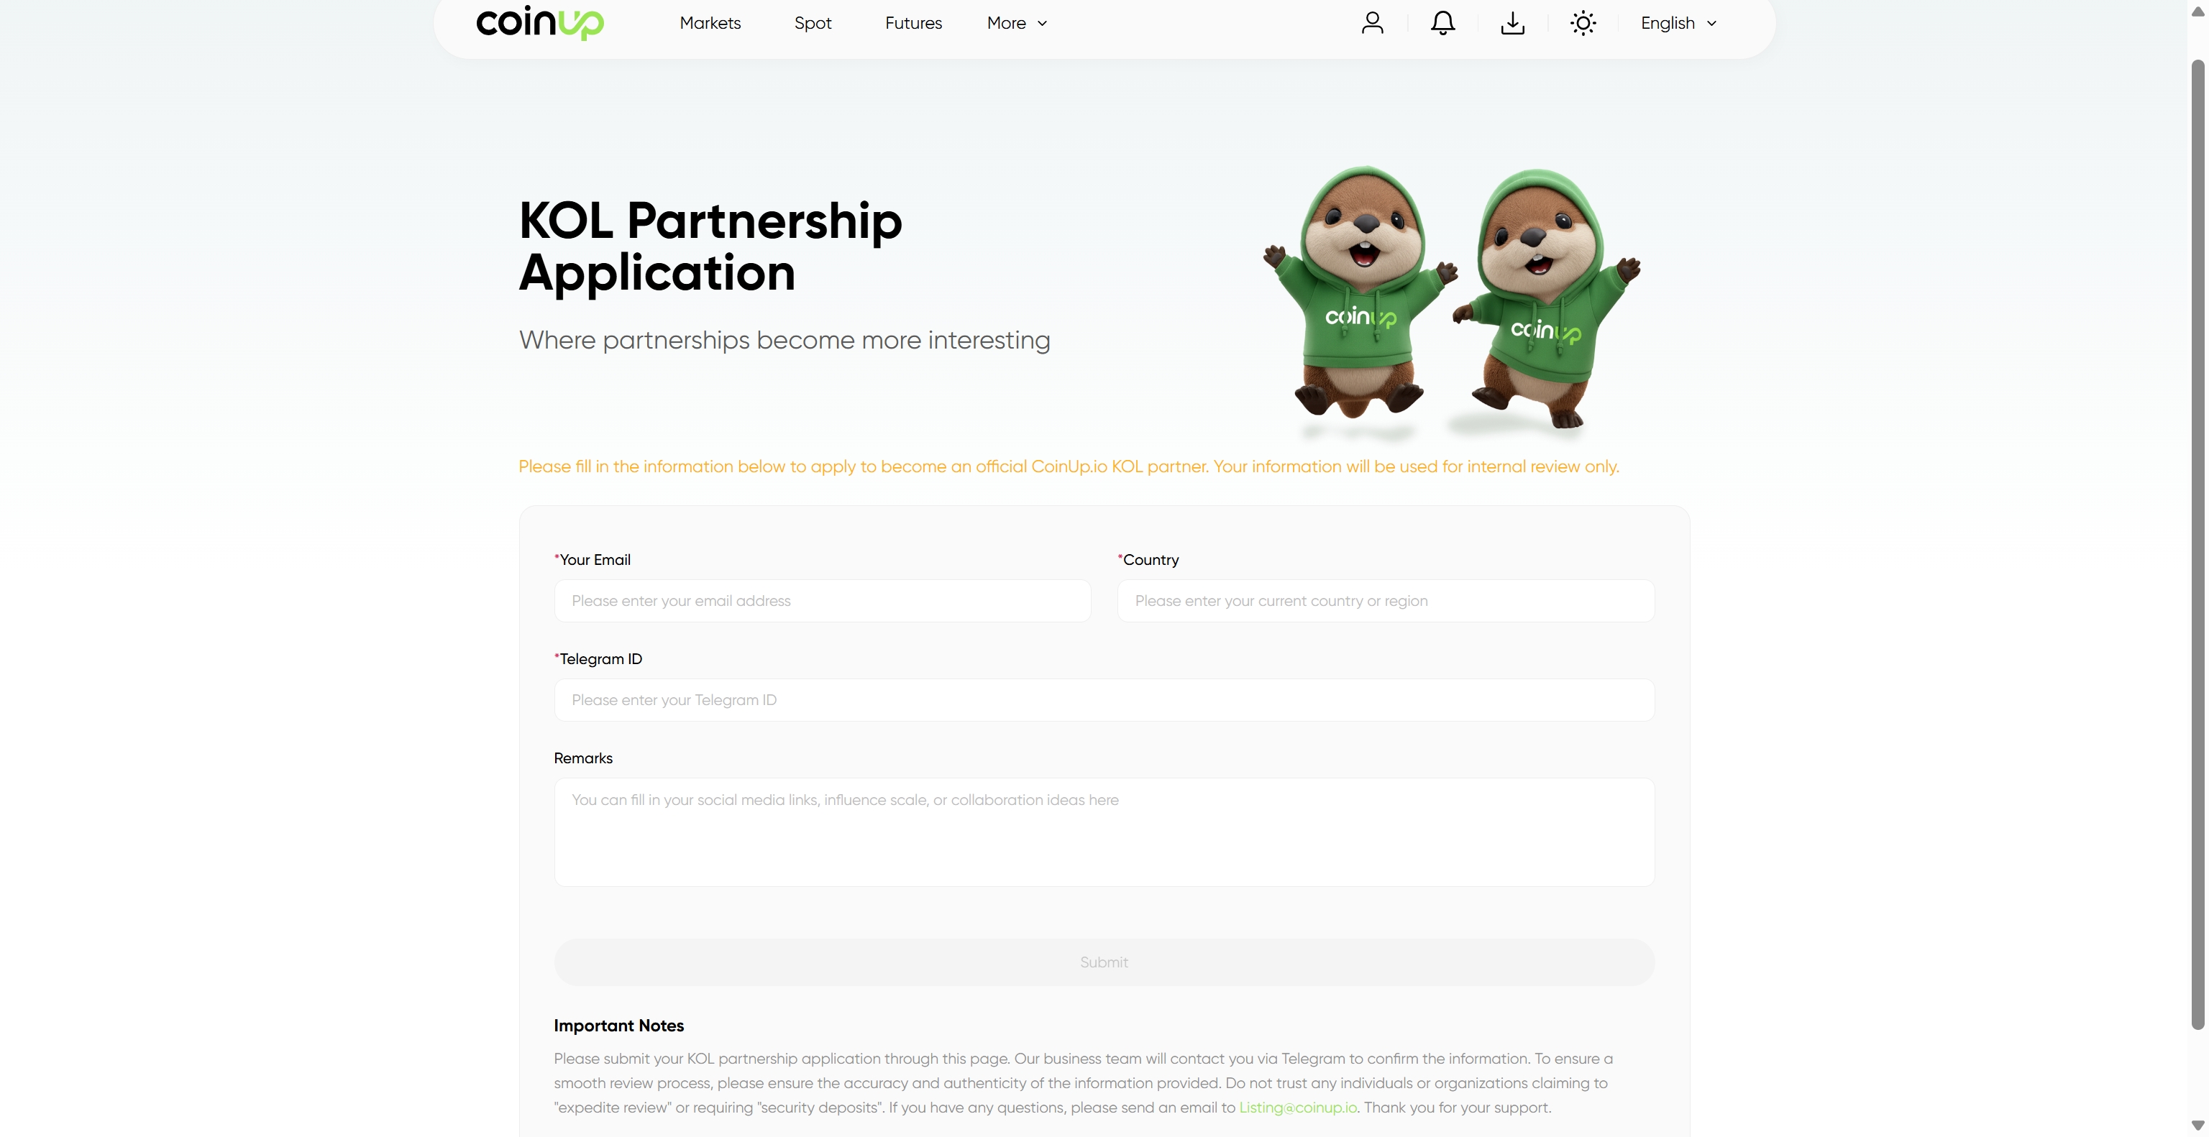Click the 'Important Notes' heading

click(x=618, y=1026)
